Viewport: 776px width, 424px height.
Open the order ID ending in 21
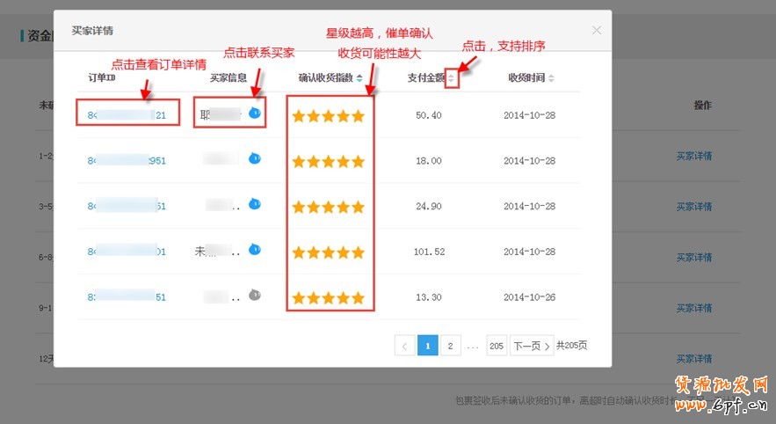pyautogui.click(x=127, y=115)
